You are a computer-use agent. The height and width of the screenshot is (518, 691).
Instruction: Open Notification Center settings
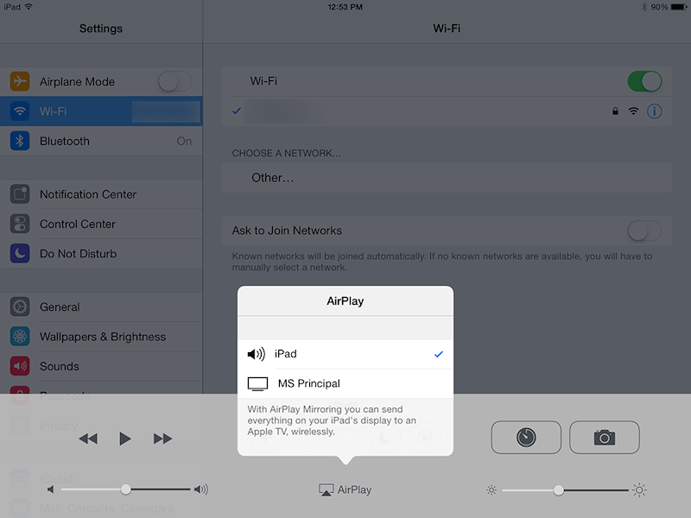coord(87,194)
